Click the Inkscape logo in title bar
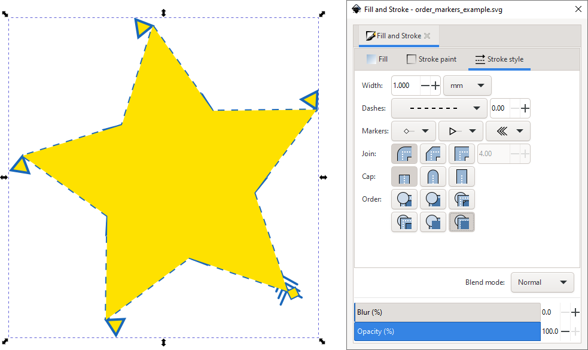This screenshot has height=350, width=588. (x=357, y=9)
